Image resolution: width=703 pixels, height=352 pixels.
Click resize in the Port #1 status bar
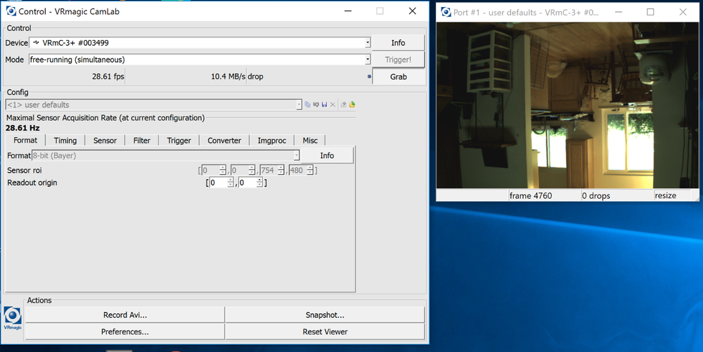pyautogui.click(x=665, y=196)
